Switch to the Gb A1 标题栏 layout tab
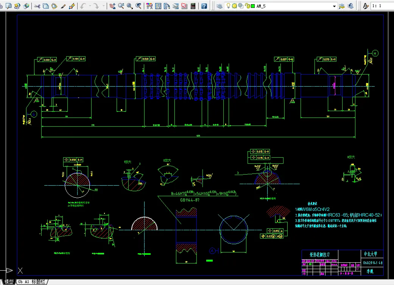394x285 pixels. pos(32,282)
